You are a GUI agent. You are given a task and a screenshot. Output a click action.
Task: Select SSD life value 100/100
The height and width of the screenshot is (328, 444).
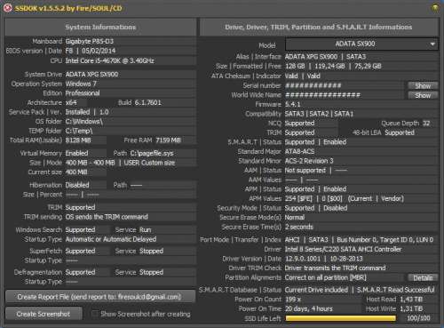pos(418,318)
